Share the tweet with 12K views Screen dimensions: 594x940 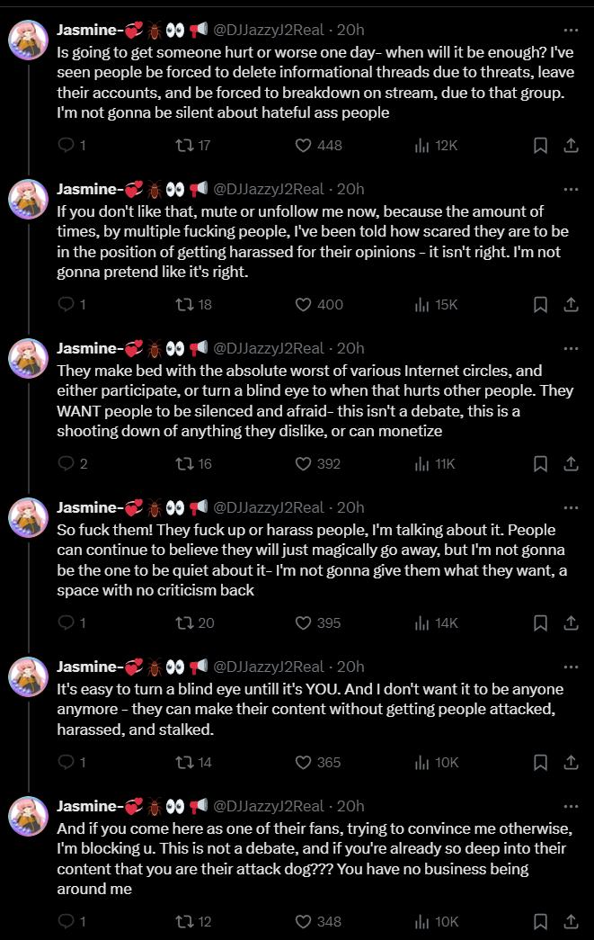click(x=572, y=145)
